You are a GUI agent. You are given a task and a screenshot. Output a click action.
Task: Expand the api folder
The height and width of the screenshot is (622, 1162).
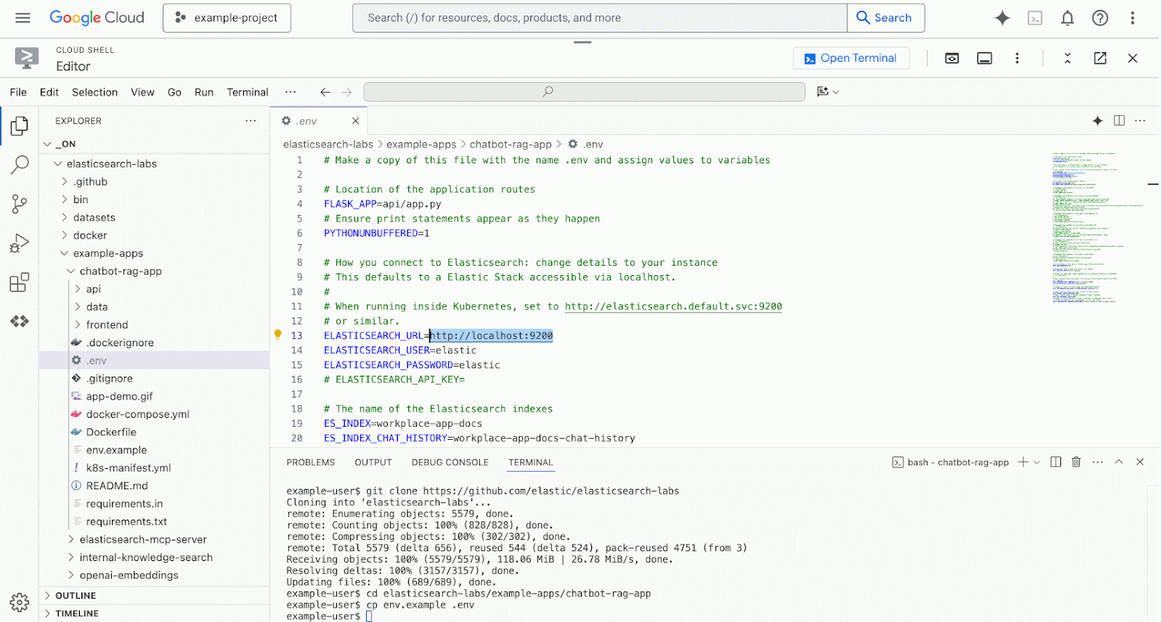(x=93, y=289)
